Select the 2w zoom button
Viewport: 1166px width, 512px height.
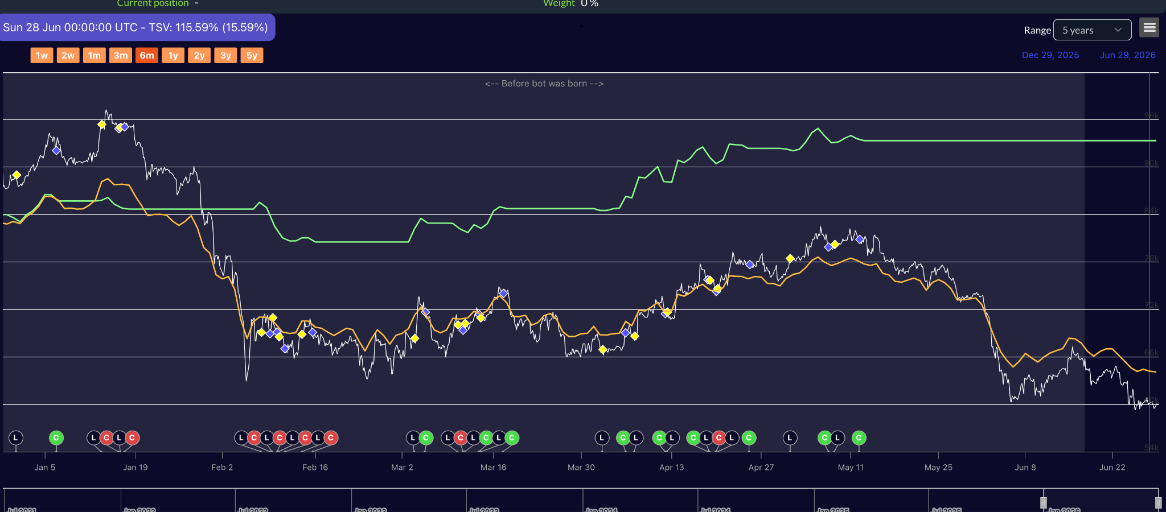click(x=68, y=55)
